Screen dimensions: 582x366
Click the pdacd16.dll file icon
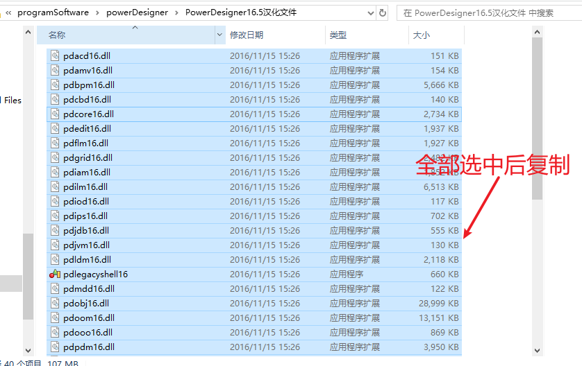click(55, 56)
